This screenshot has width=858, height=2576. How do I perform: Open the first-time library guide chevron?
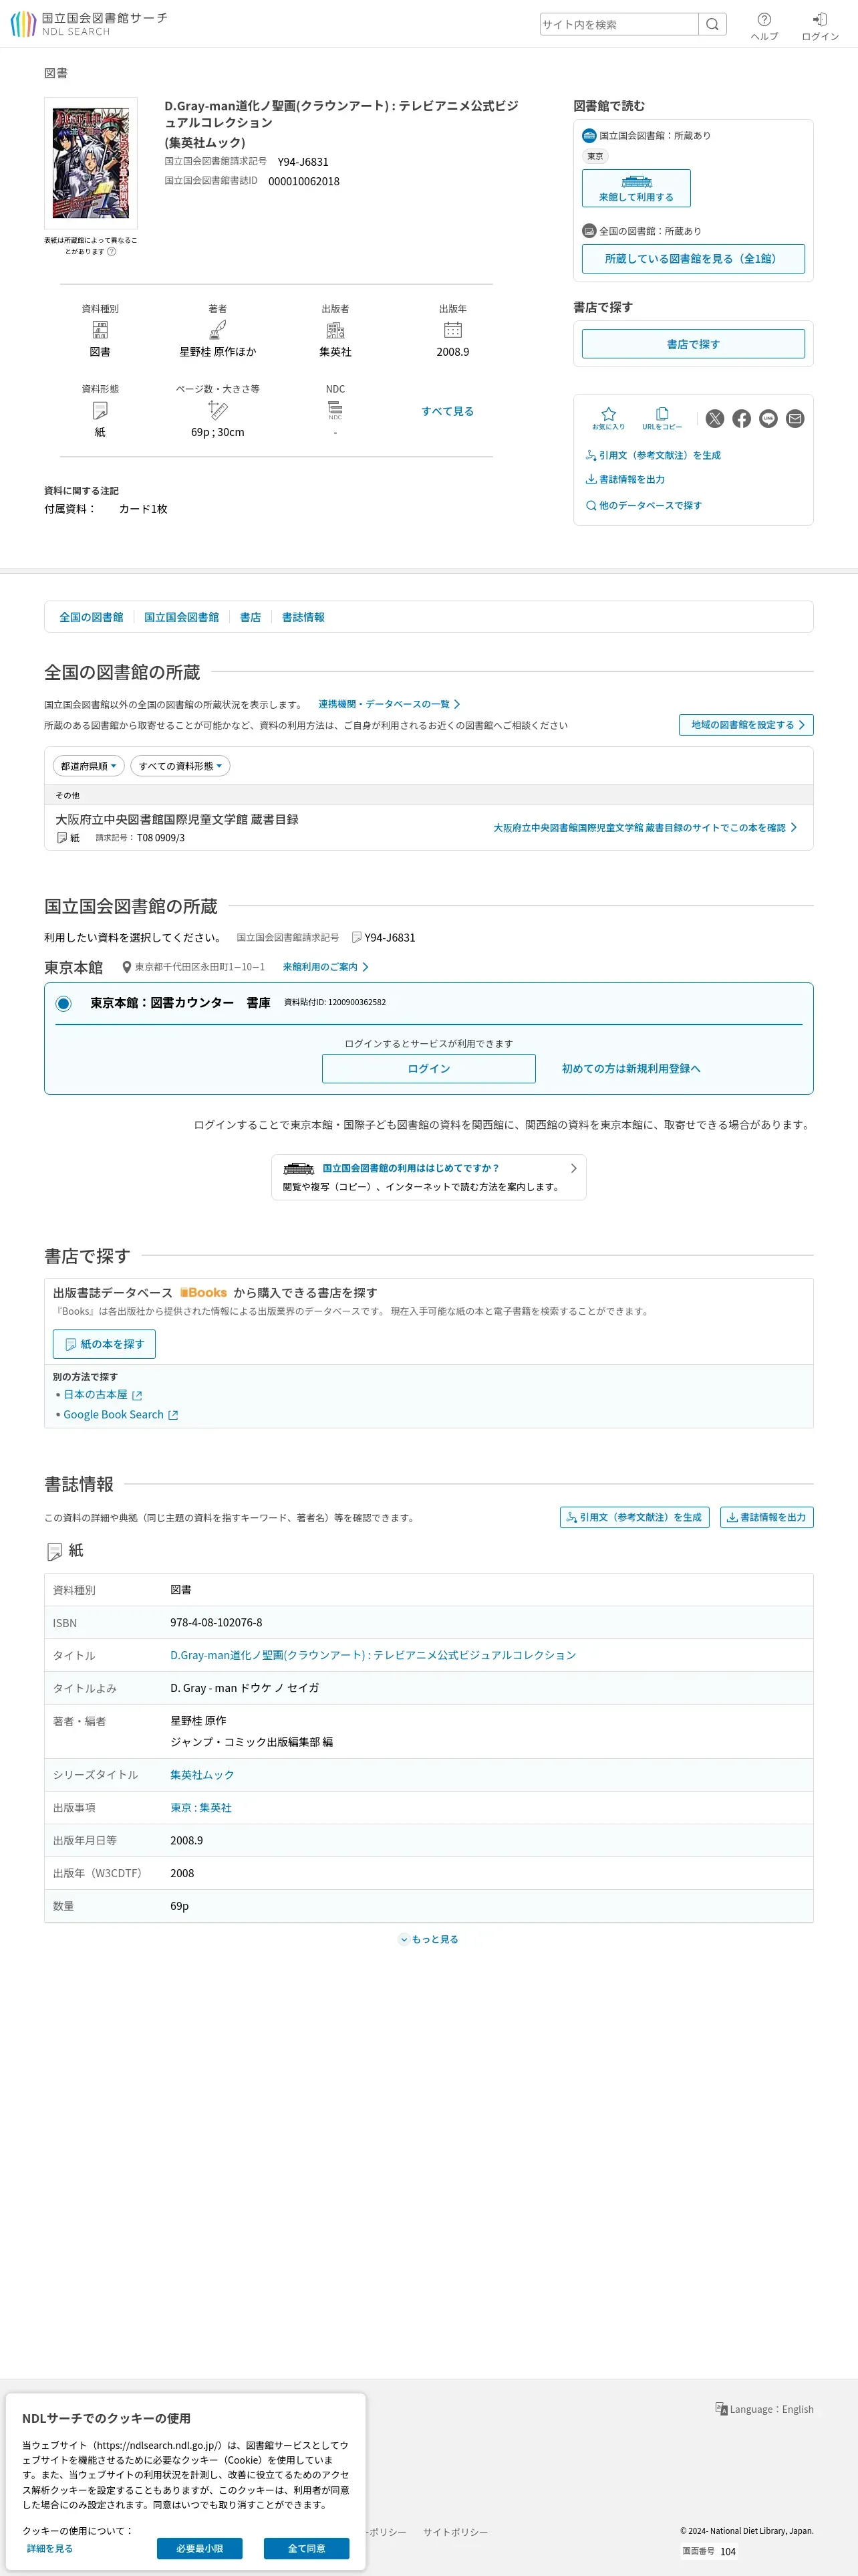tap(573, 1168)
